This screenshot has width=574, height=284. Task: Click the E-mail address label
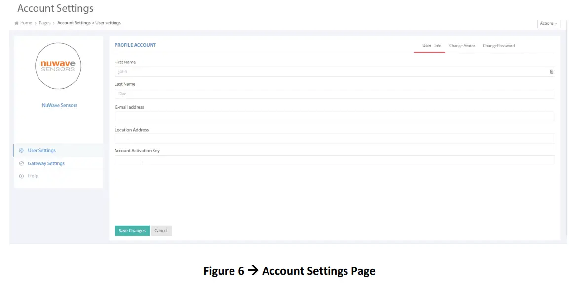130,107
